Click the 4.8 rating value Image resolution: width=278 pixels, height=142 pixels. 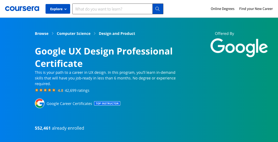click(61, 90)
